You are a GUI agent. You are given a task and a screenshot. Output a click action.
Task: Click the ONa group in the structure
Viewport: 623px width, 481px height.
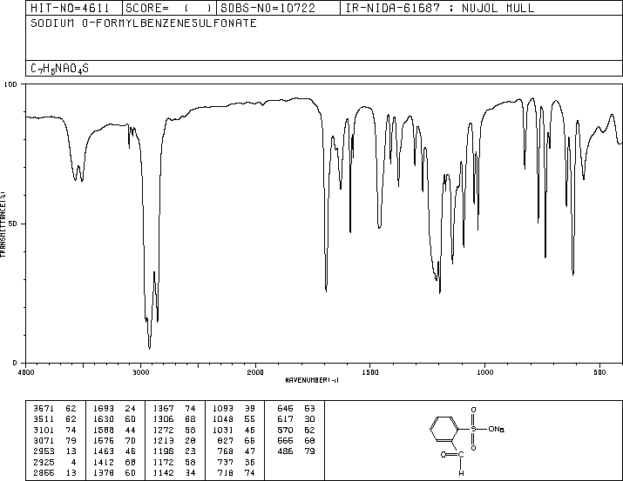point(497,429)
